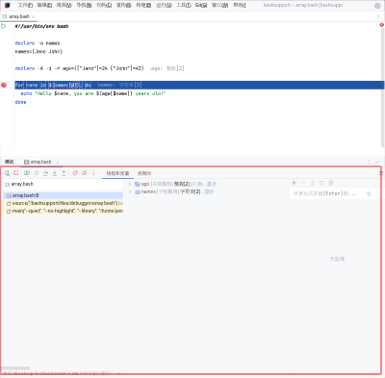Open editor tabs options menu
The width and height of the screenshot is (385, 378).
click(x=378, y=16)
